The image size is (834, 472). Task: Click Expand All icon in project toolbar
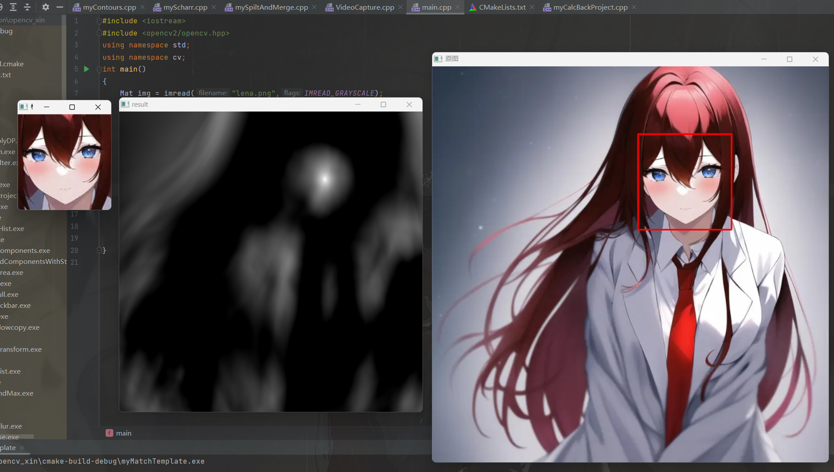pyautogui.click(x=13, y=7)
